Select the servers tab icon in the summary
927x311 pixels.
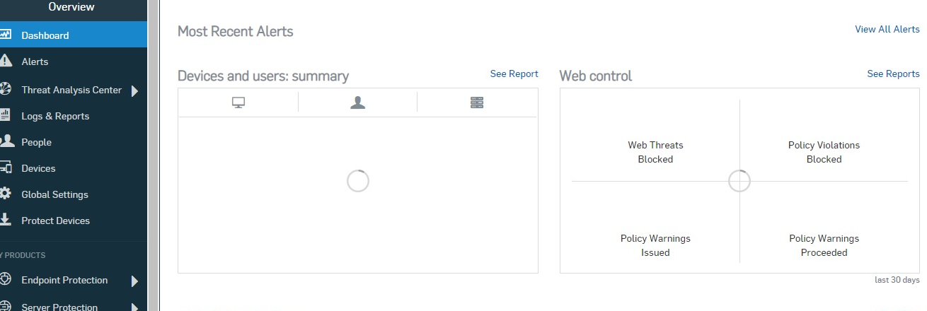pyautogui.click(x=477, y=102)
